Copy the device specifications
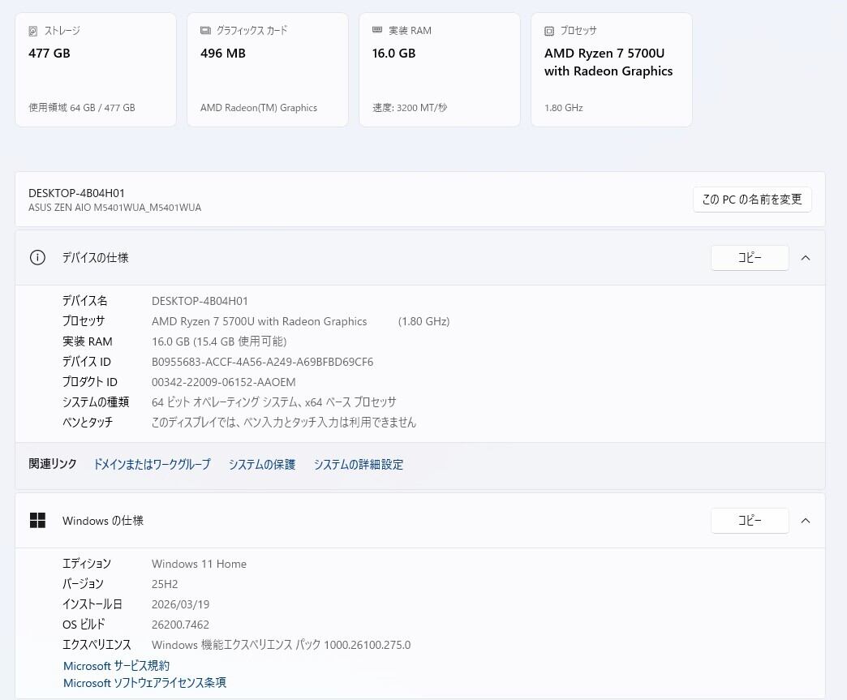Screen dimensions: 847x700 749,258
